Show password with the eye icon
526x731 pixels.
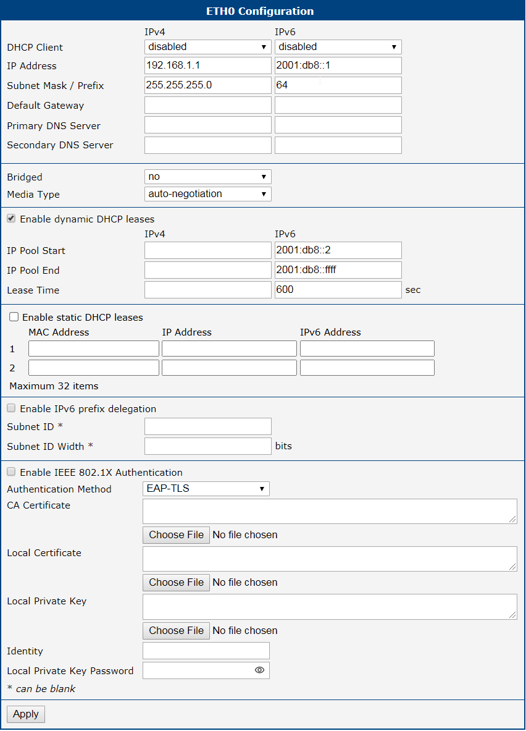pos(259,670)
